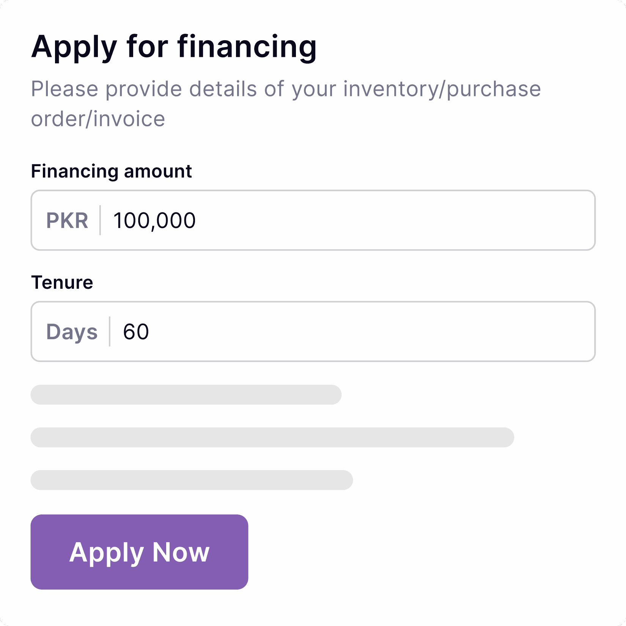The width and height of the screenshot is (626, 626).
Task: Select the 60 days tenure value
Action: pos(135,331)
